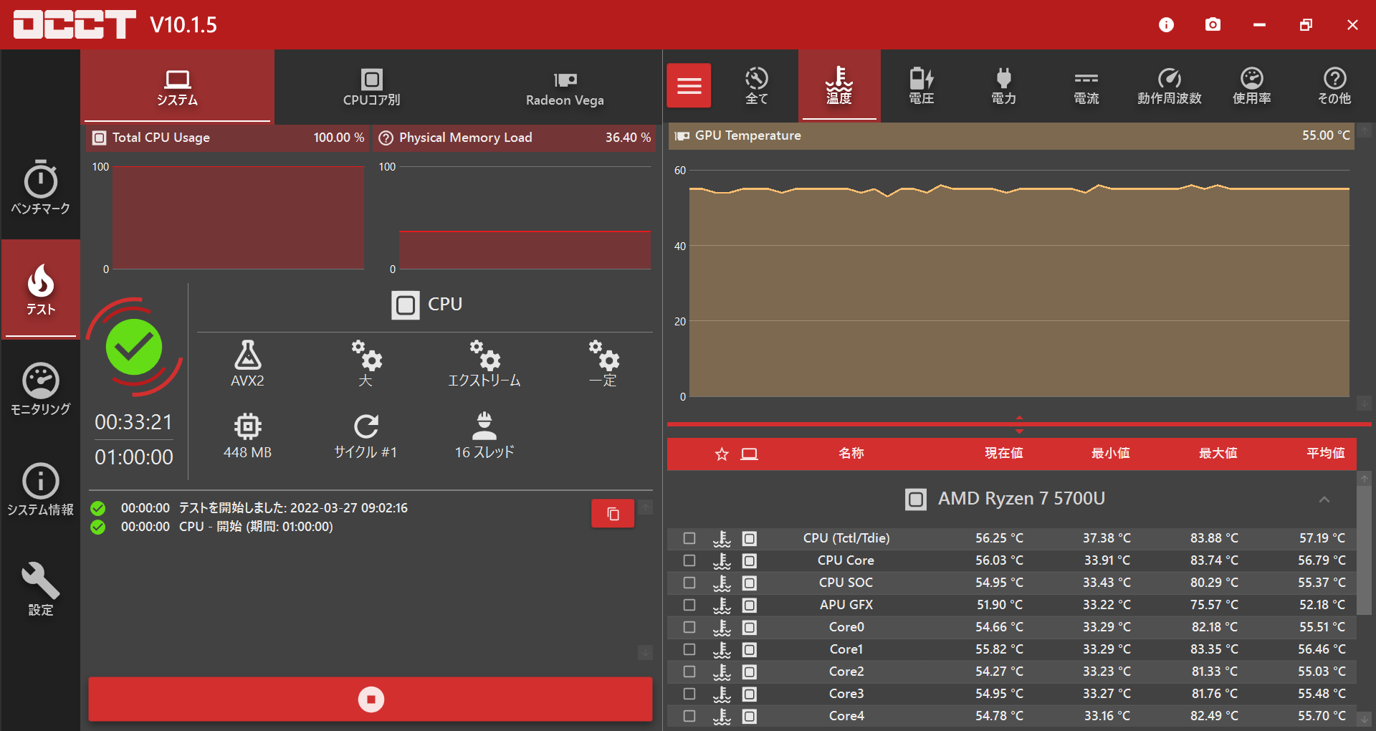Click the sensor table scrollbar thumb
The height and width of the screenshot is (731, 1376).
[1365, 550]
